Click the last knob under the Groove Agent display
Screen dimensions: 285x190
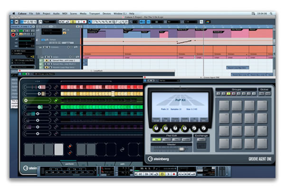204,128
